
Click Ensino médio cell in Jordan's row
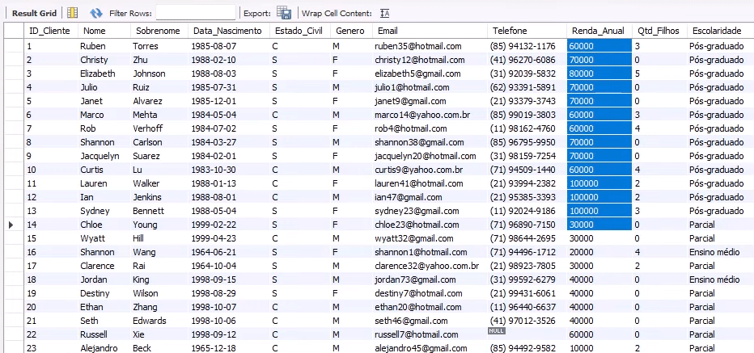(x=714, y=279)
